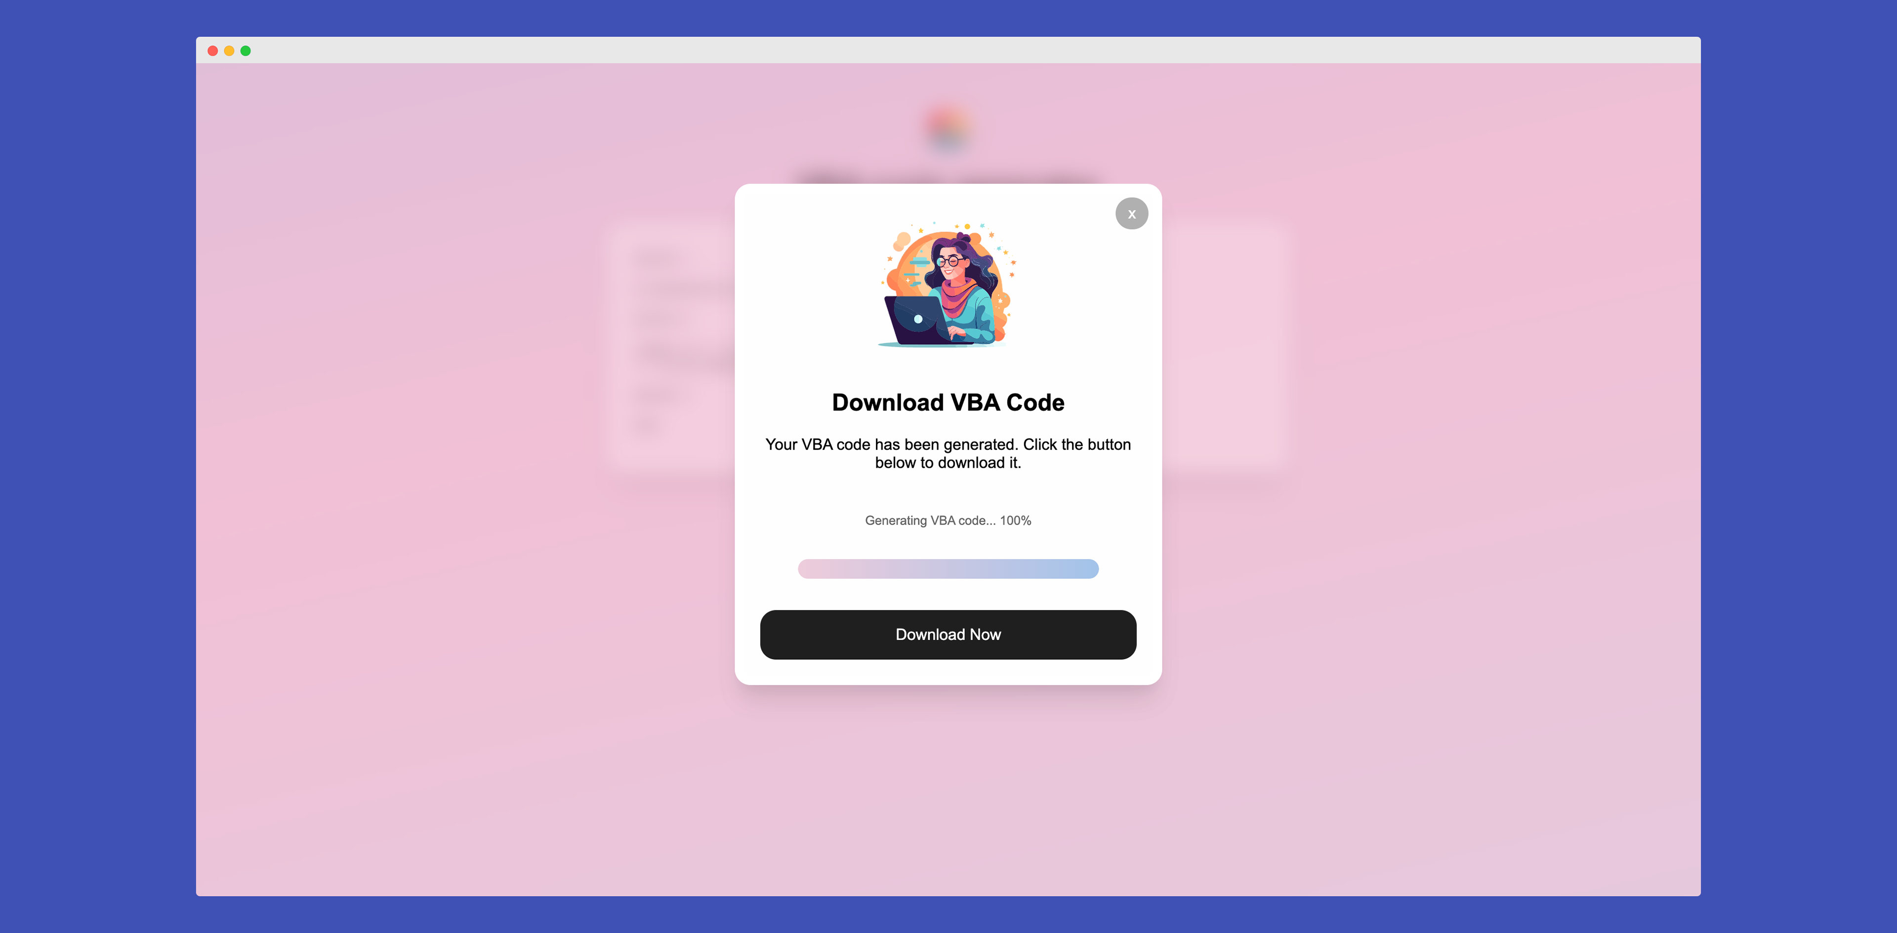Click the blurred card right of the dialog
Image resolution: width=1897 pixels, height=933 pixels.
click(1226, 342)
